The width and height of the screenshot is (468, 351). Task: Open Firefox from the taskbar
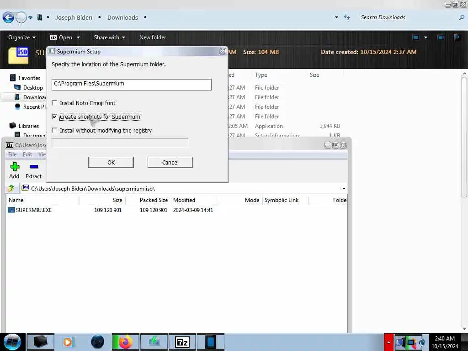pos(125,342)
